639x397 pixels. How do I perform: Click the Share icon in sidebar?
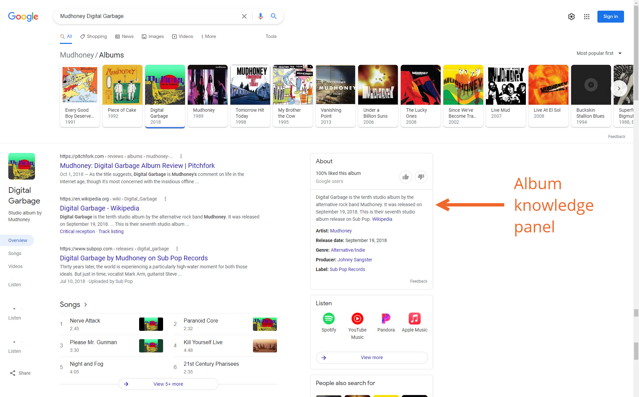[13, 373]
